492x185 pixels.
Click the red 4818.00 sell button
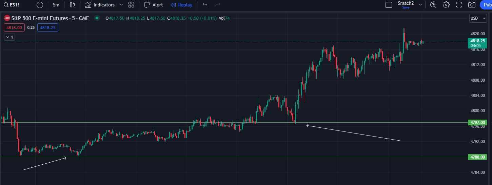[14, 27]
